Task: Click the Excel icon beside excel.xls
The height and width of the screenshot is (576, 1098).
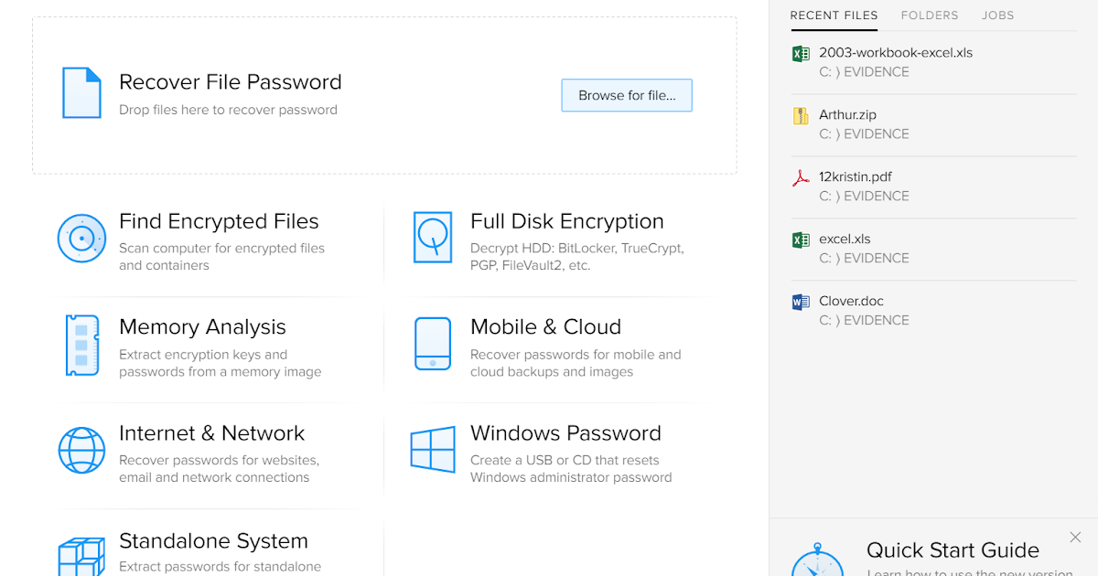Action: 801,240
